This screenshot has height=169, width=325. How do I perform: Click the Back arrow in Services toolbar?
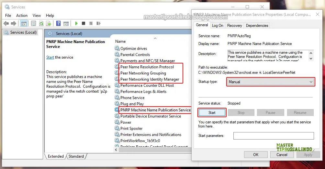click(6, 23)
